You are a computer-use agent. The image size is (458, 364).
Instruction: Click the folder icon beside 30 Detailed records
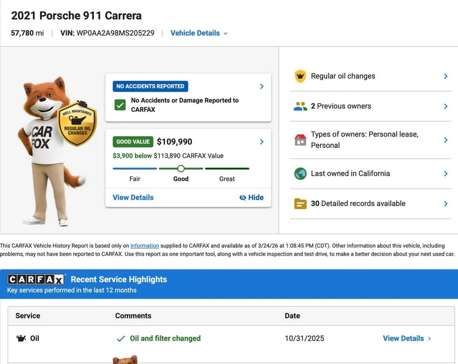coord(300,204)
